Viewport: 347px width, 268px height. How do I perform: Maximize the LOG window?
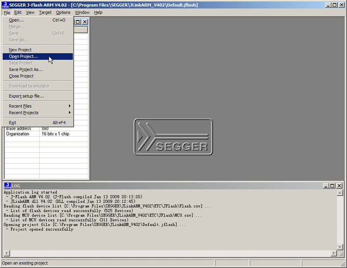[x=332, y=186]
